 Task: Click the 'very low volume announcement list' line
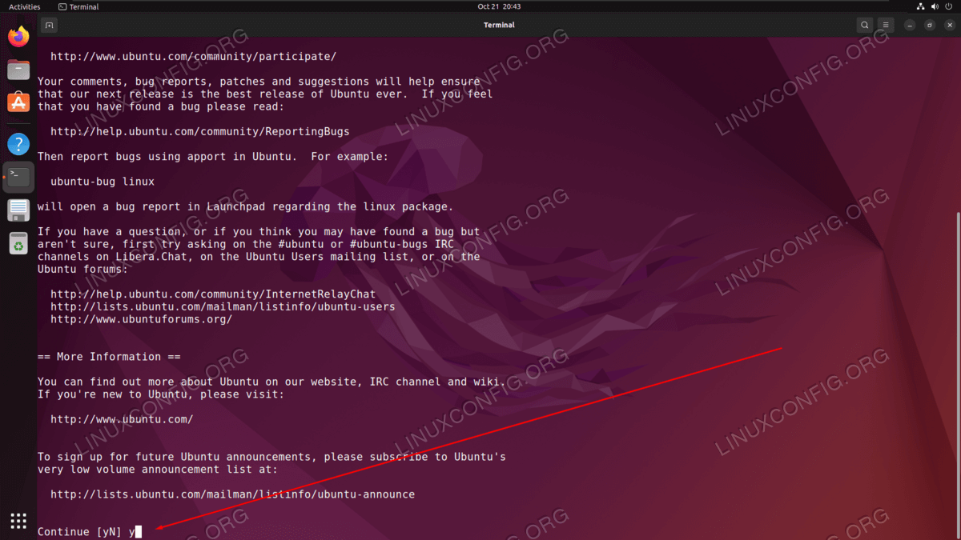(x=158, y=470)
